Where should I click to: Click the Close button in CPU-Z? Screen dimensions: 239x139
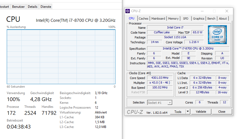click(222, 112)
